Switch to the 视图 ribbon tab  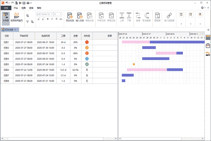23,7
